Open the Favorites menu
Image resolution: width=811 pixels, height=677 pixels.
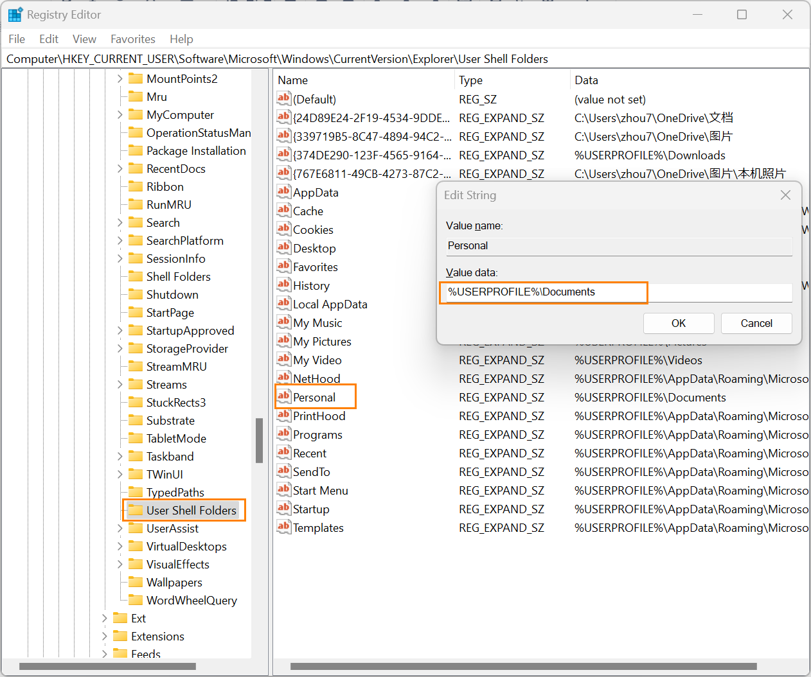coord(133,39)
